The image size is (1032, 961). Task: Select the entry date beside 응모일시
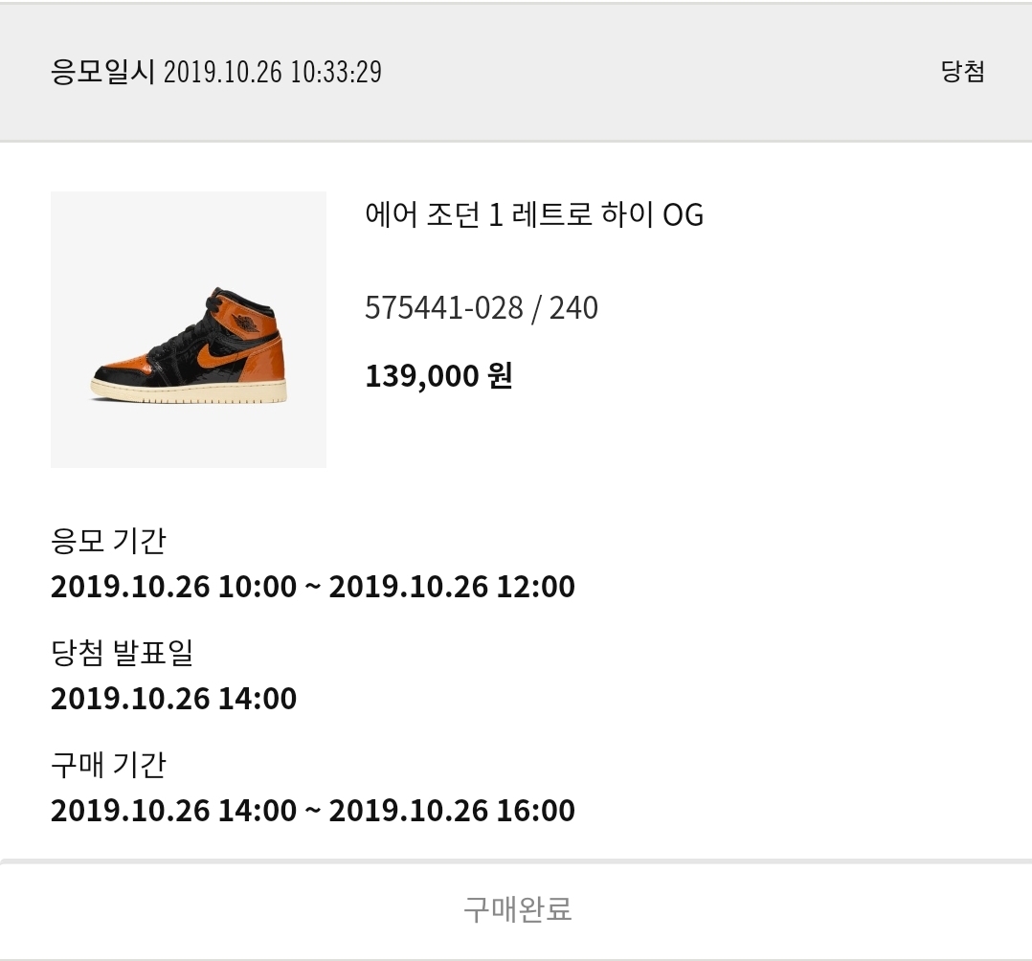click(223, 72)
